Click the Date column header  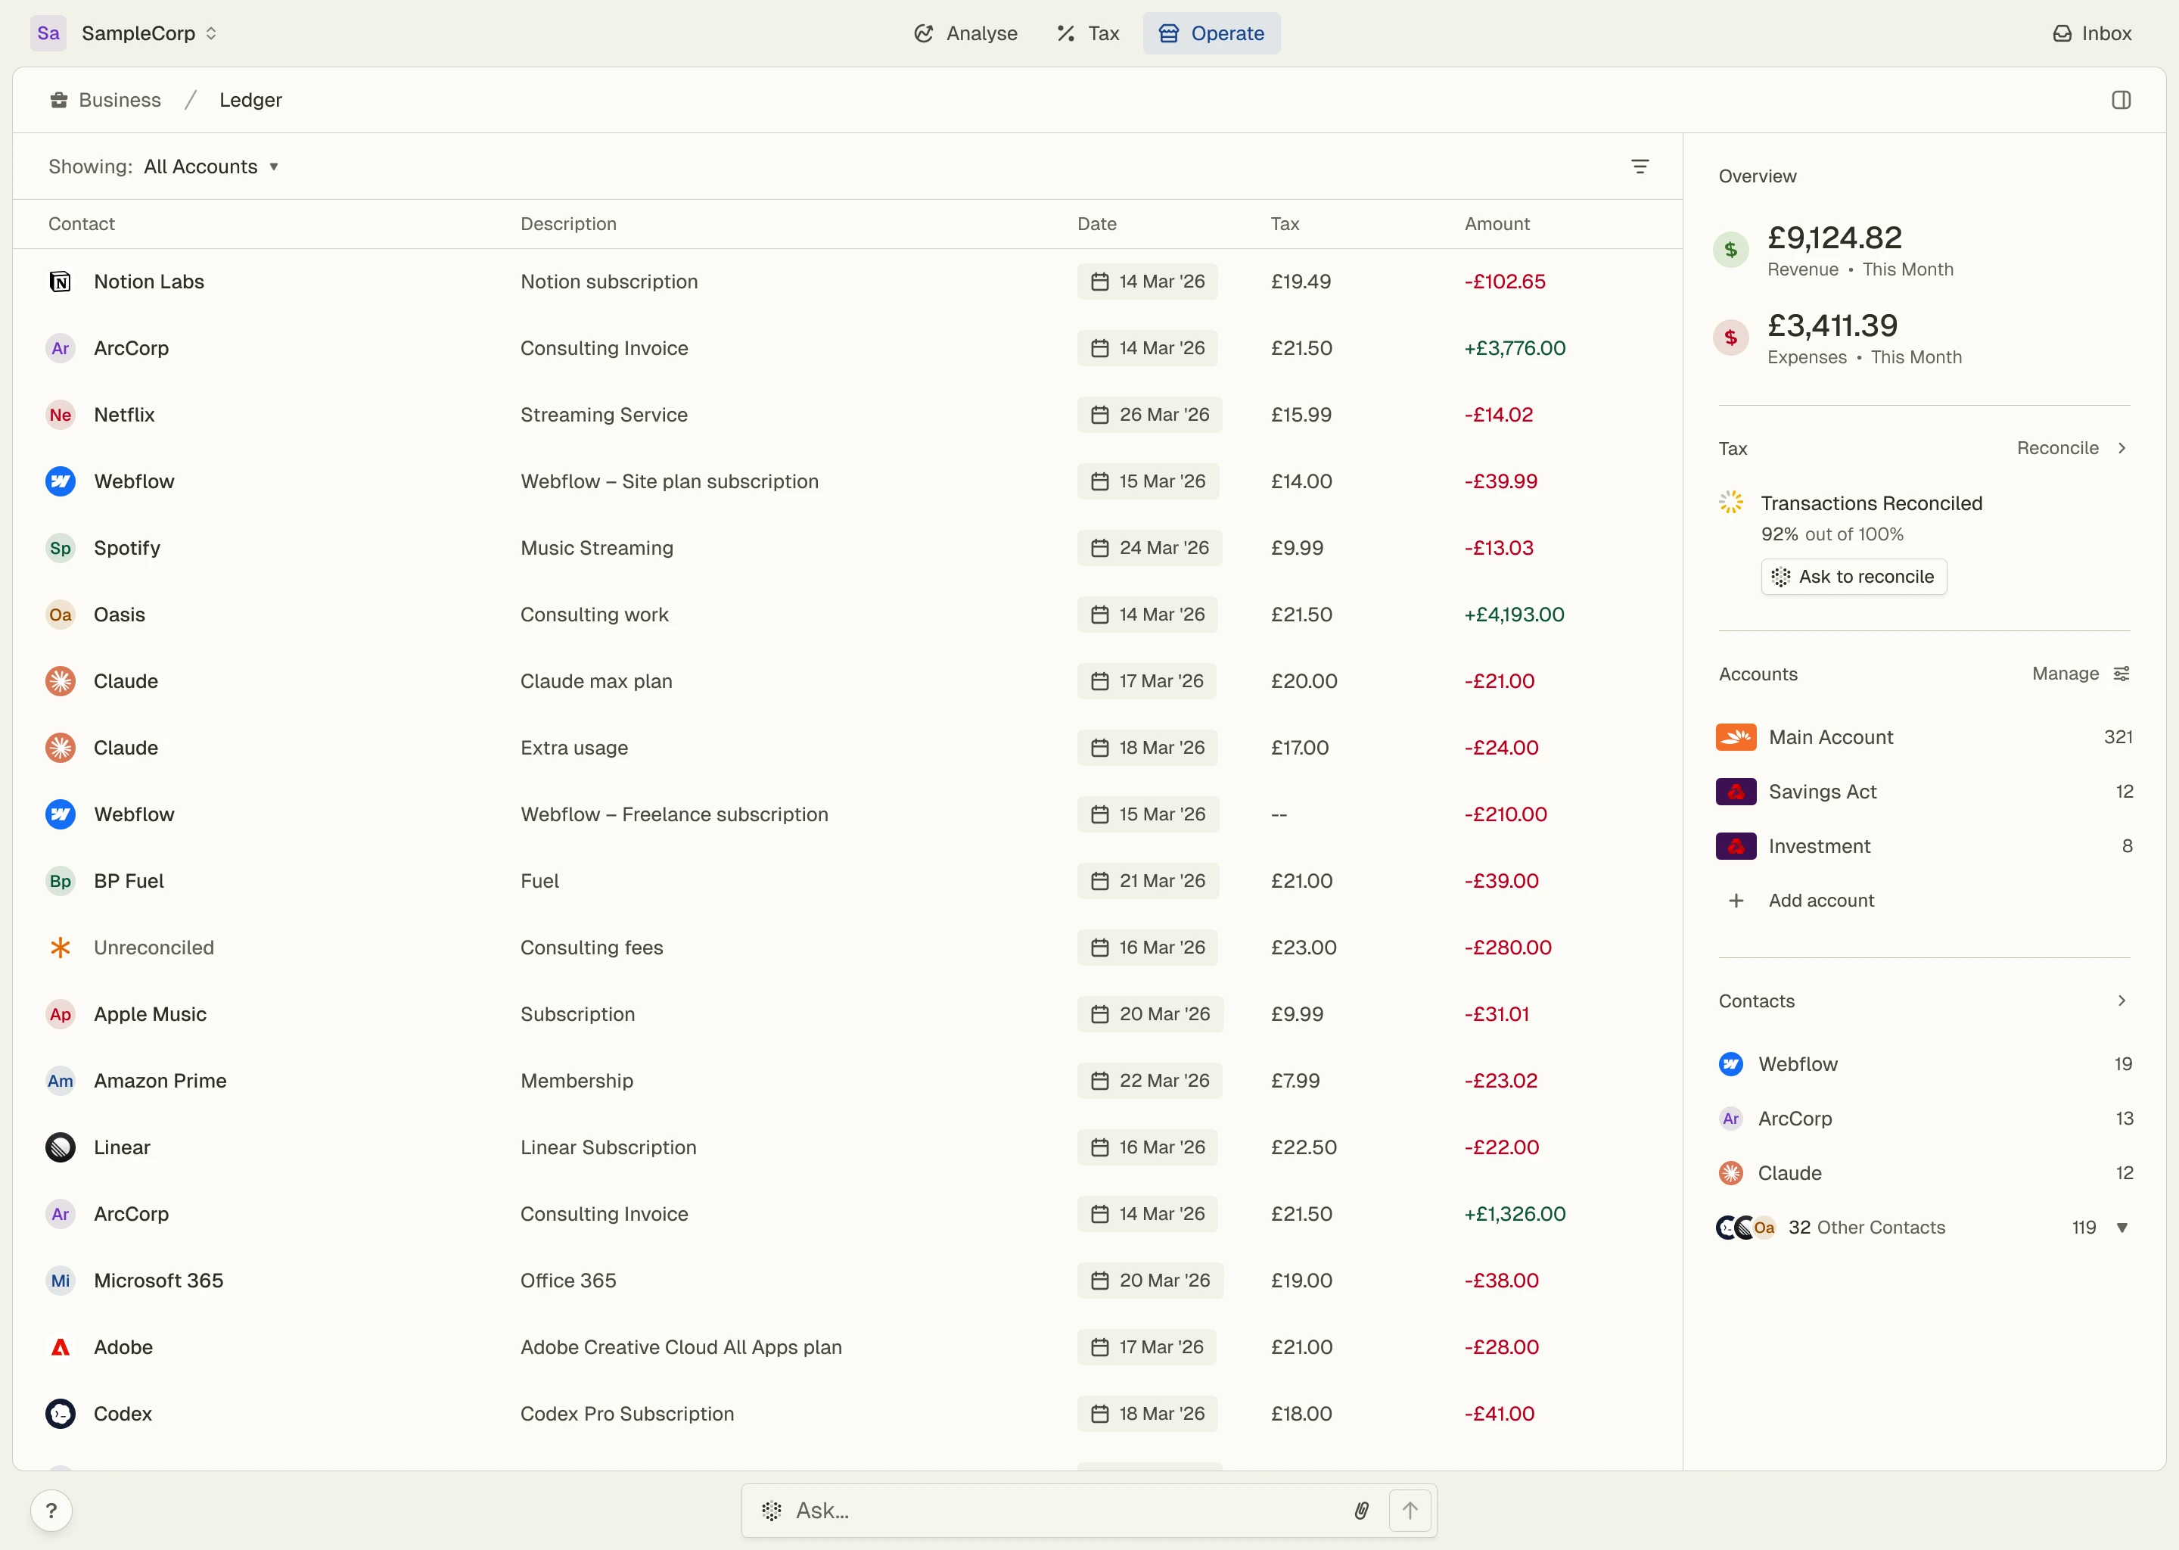(1097, 224)
